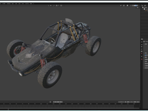148x111 pixels.
Task: Open the World properties tab
Action: pos(142,53)
